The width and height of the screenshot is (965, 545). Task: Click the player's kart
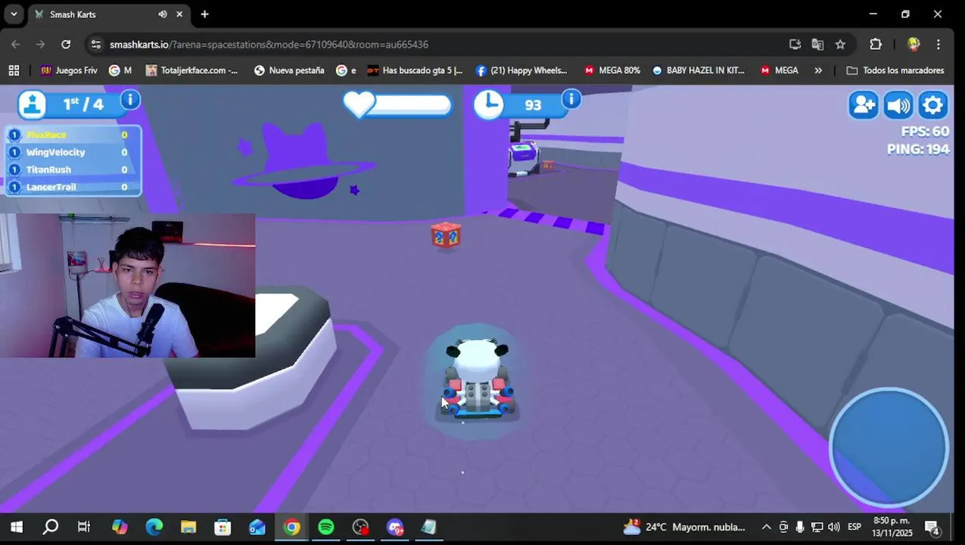[478, 378]
